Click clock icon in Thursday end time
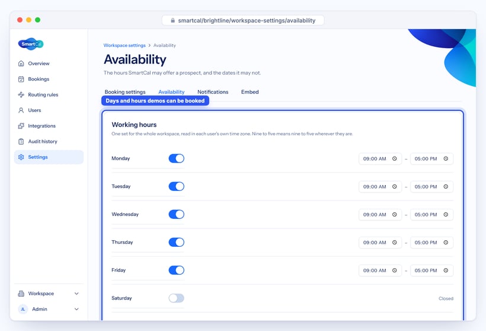The image size is (486, 331). click(446, 242)
